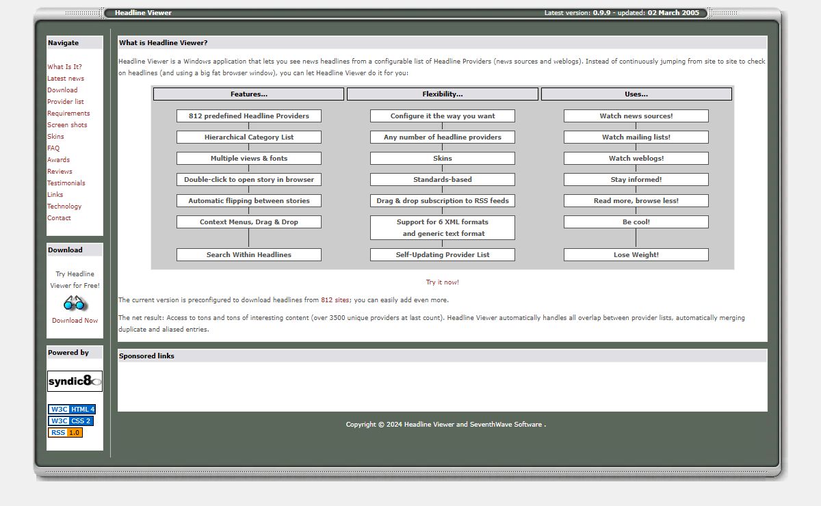Go to the Technology page
This screenshot has width=821, height=506.
click(x=64, y=207)
